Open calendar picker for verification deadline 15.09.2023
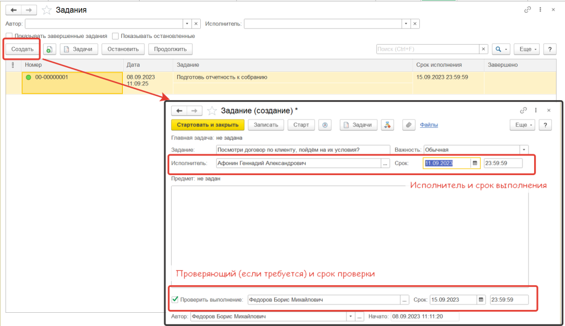The image size is (565, 326). (x=481, y=300)
